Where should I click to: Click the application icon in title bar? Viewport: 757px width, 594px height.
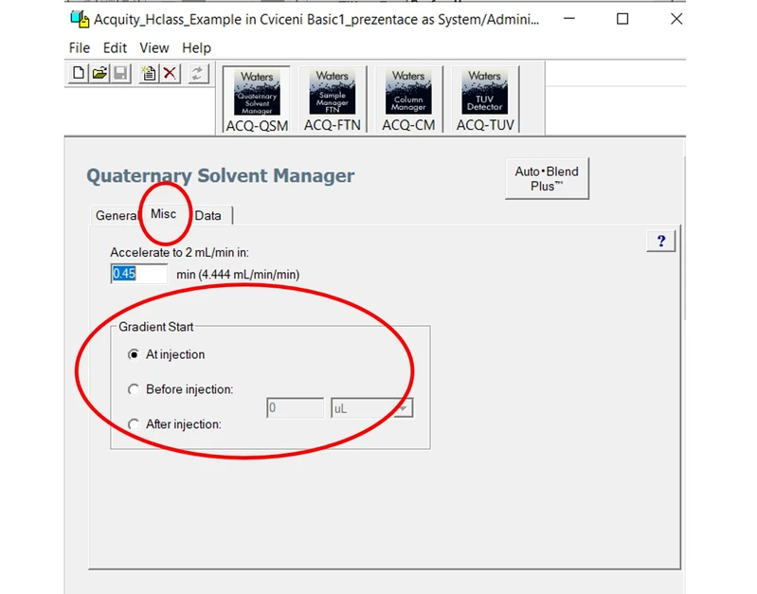pos(80,19)
